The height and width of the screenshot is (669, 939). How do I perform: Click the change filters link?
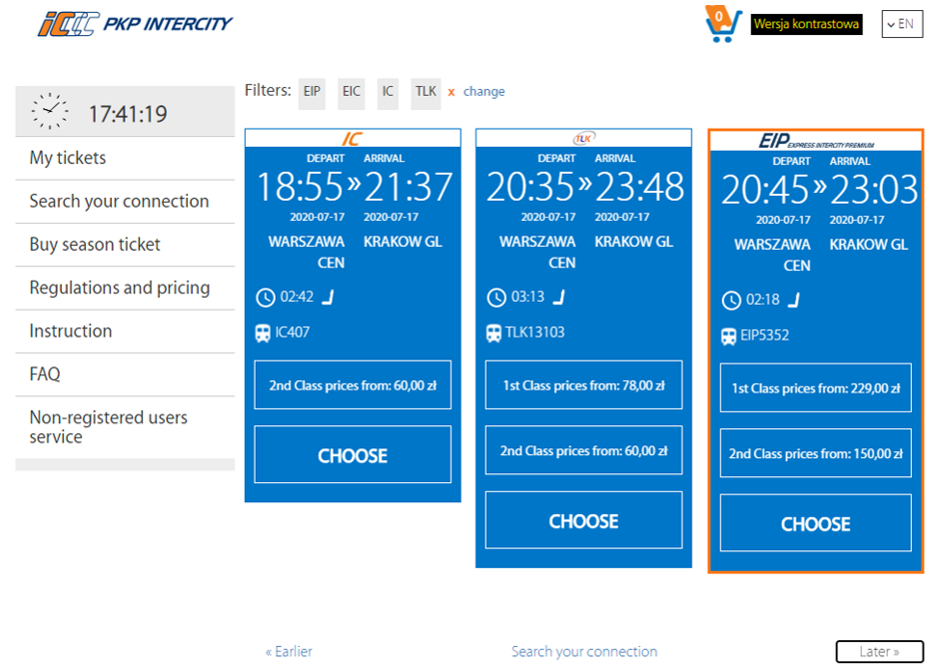tap(483, 92)
